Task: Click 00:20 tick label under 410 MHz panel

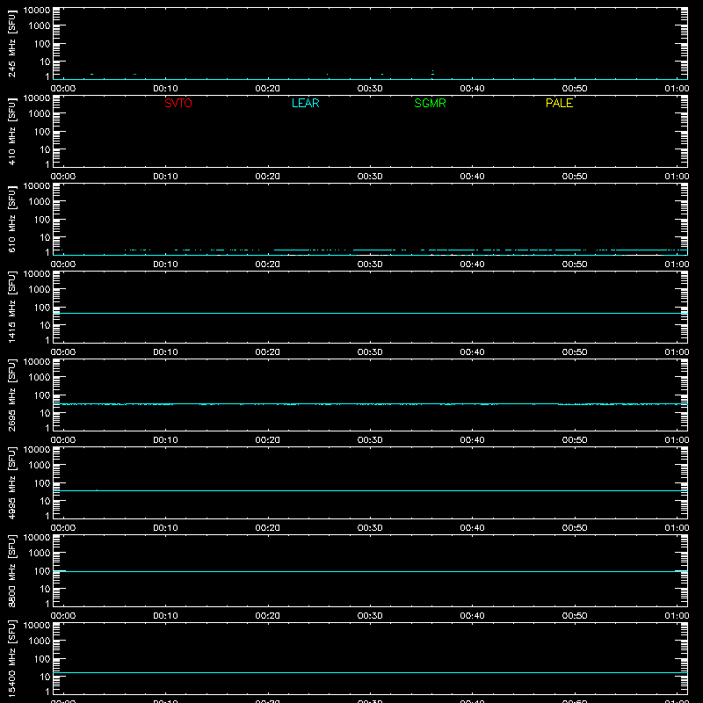Action: [268, 177]
